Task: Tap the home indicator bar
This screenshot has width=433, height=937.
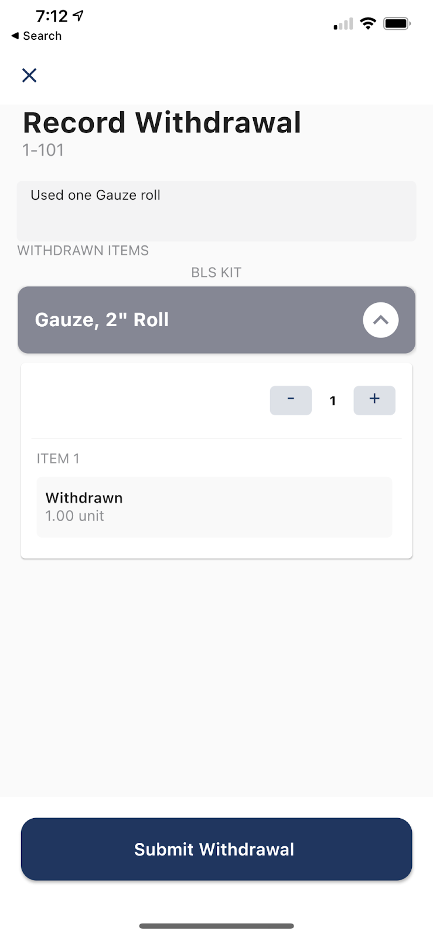Action: (216, 926)
